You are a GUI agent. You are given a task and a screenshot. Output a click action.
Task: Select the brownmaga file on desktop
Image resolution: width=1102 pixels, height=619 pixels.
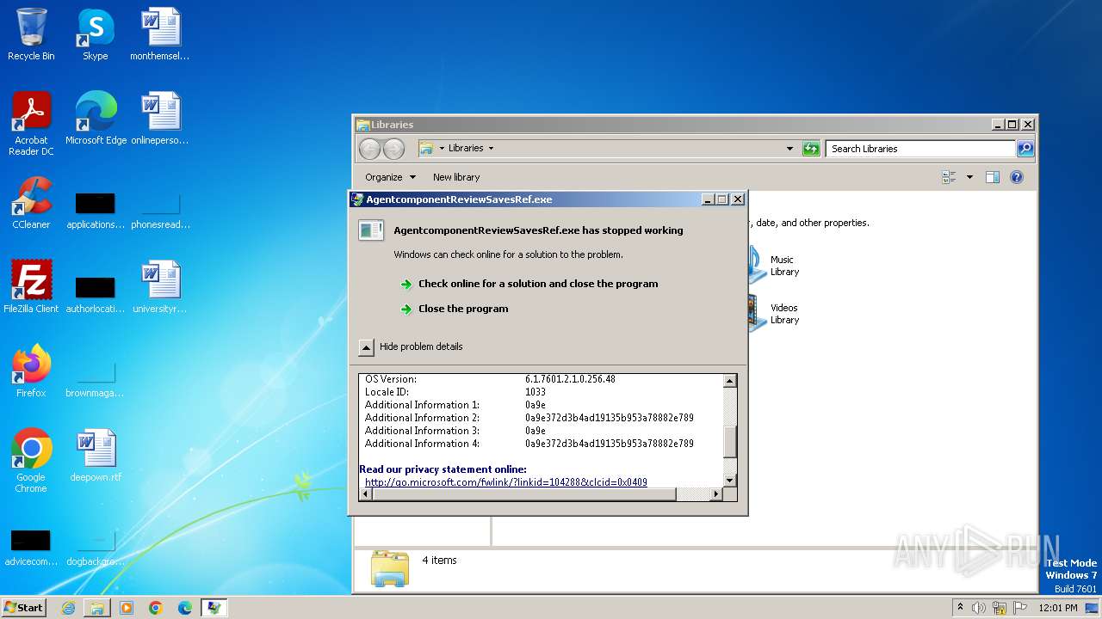coord(96,379)
